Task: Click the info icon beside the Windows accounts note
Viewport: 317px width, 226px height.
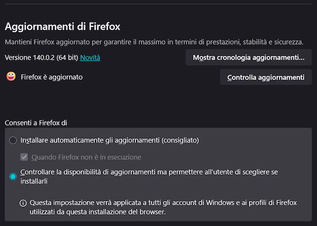Action: click(23, 203)
